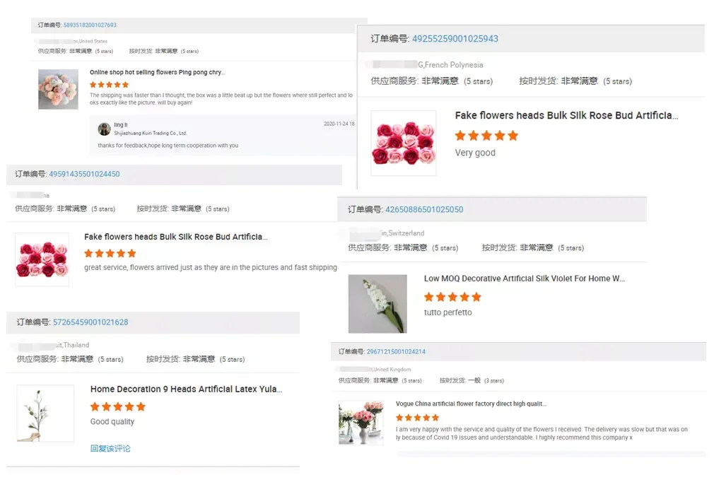This screenshot has width=714, height=487.
Task: Open order number 42650886501025050
Action: 424,210
